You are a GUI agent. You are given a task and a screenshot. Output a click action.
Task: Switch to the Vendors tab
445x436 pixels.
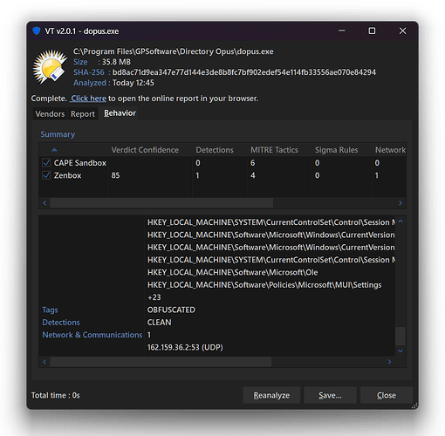coord(50,114)
